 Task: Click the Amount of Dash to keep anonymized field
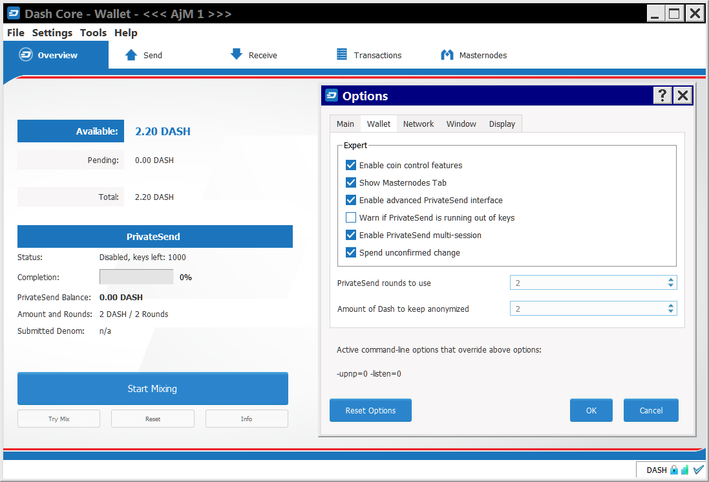pyautogui.click(x=593, y=309)
